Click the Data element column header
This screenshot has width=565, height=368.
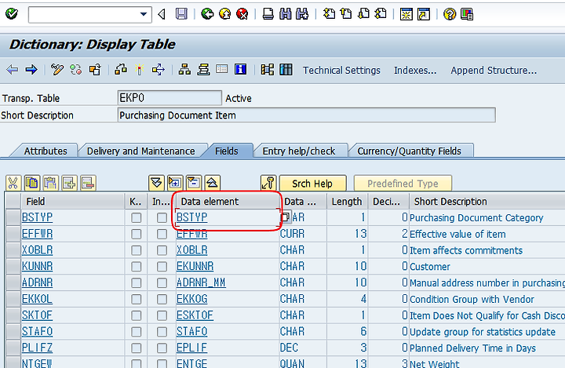point(226,202)
